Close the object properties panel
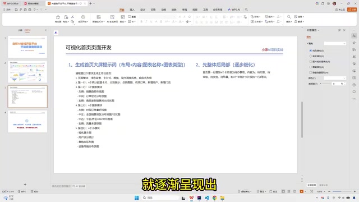 tap(344, 30)
